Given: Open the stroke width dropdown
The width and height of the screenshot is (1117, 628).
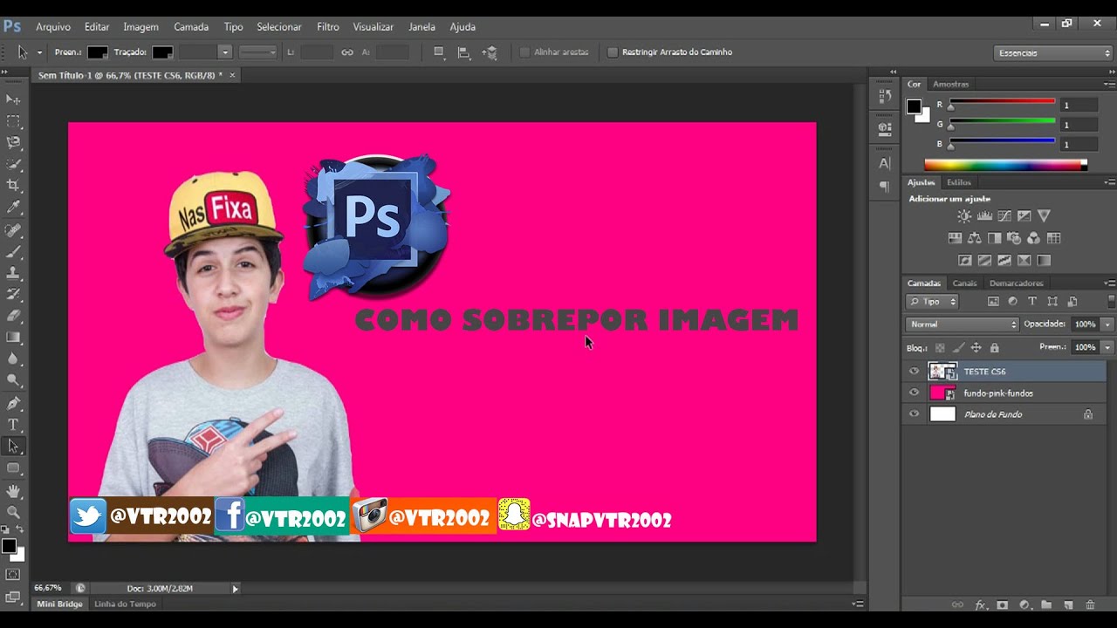Looking at the screenshot, I should (x=225, y=52).
